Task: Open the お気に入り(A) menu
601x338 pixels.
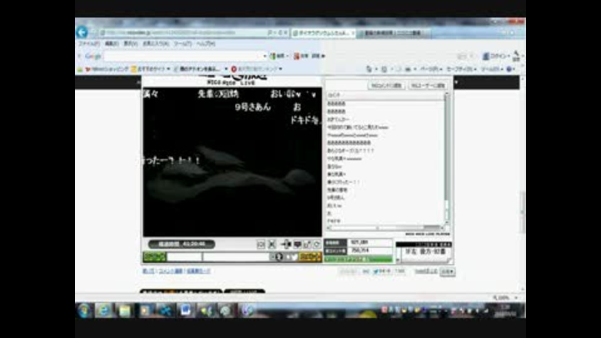Action: point(155,44)
